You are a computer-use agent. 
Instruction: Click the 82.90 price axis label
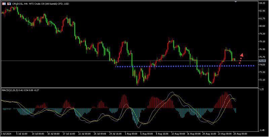(x=262, y=11)
